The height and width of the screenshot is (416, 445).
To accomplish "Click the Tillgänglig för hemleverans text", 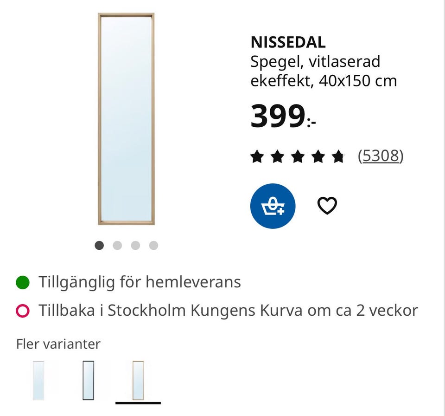I will tap(139, 281).
